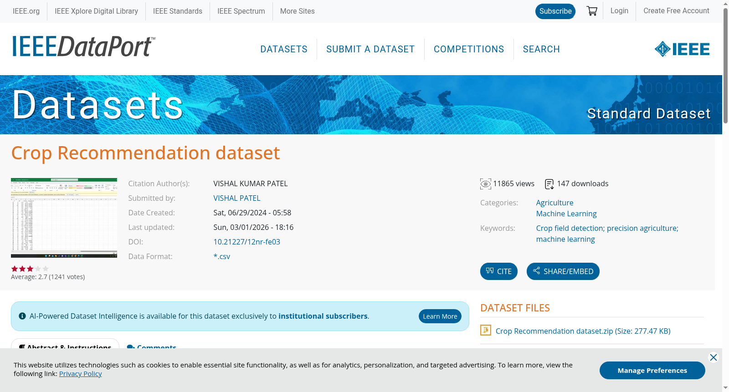The image size is (729, 392).
Task: Click the IEEE DataPort logo
Action: (x=83, y=46)
